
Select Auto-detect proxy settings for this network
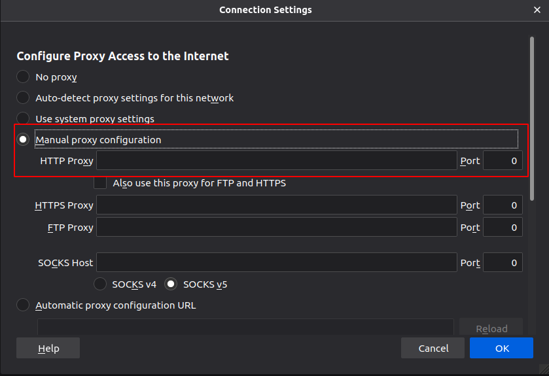point(23,98)
